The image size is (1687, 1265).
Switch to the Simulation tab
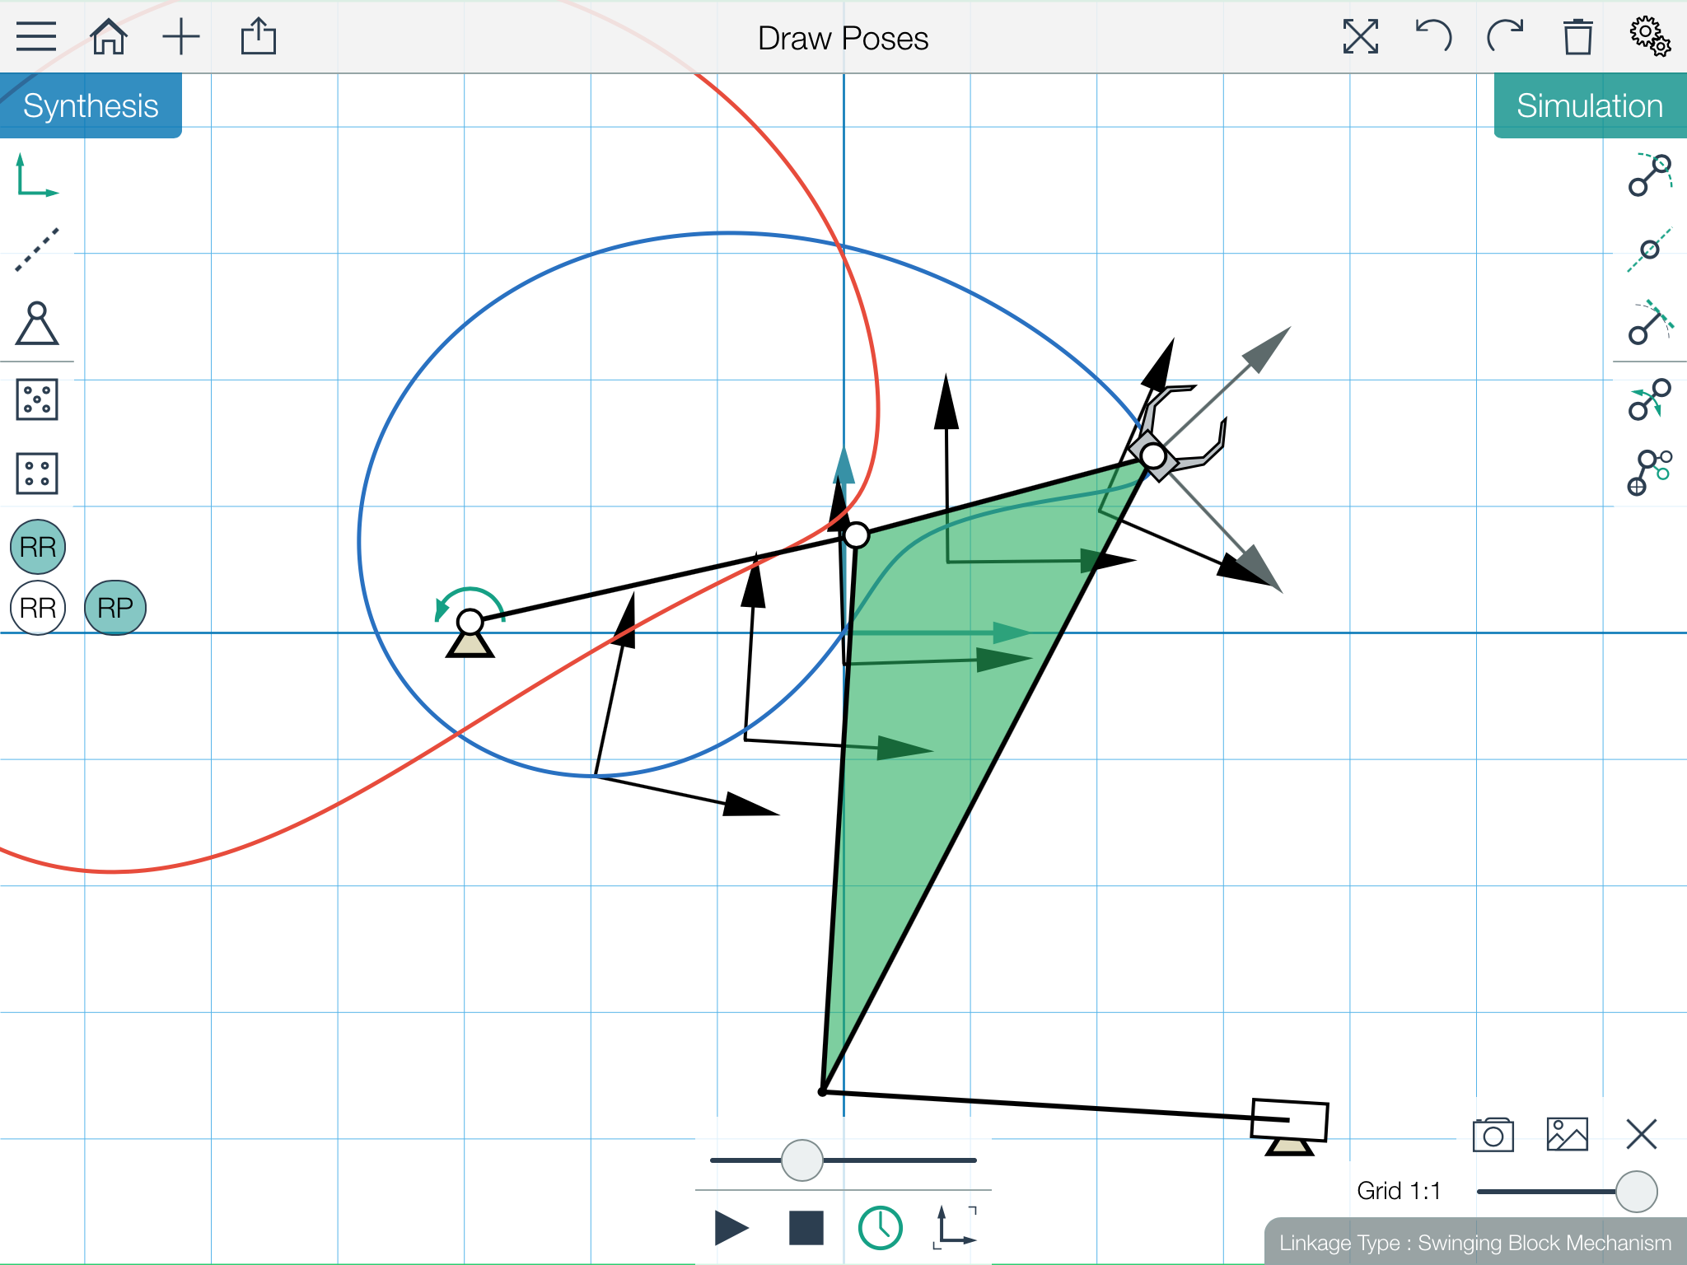click(1590, 105)
